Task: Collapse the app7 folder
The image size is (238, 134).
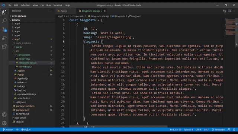Action: (17, 39)
